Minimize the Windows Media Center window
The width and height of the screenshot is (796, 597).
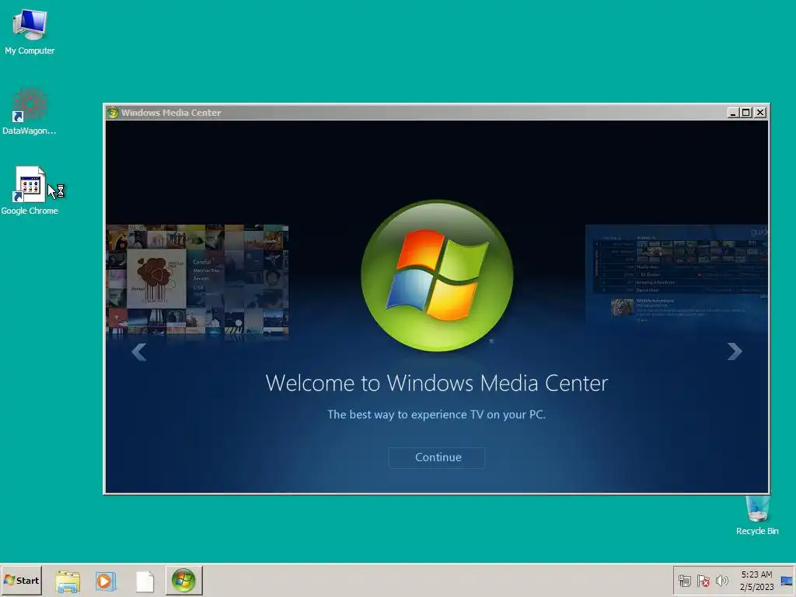tap(732, 113)
